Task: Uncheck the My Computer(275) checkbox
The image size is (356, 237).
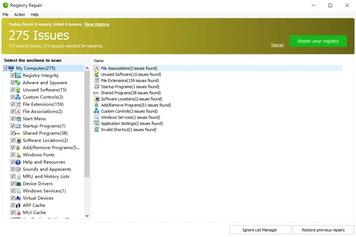Action: click(6, 68)
